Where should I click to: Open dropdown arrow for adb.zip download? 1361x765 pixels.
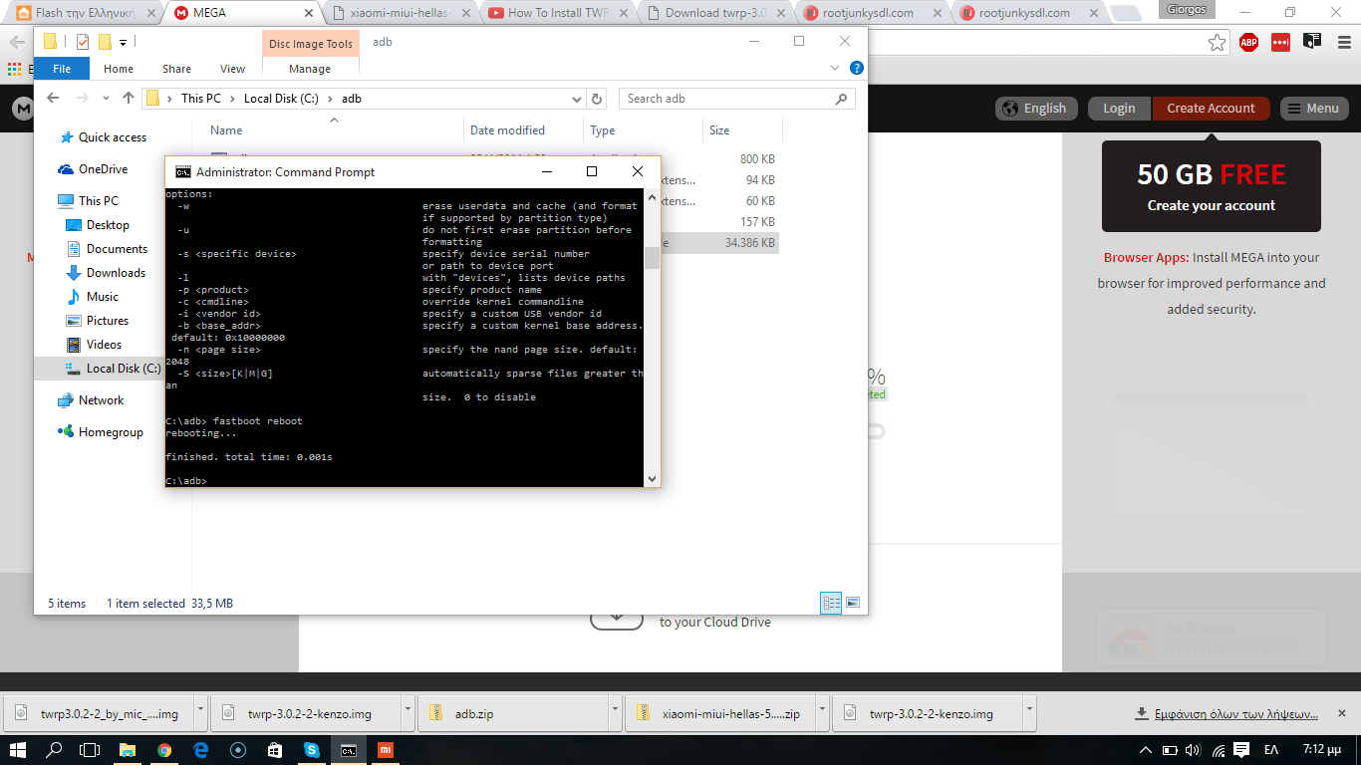click(614, 713)
